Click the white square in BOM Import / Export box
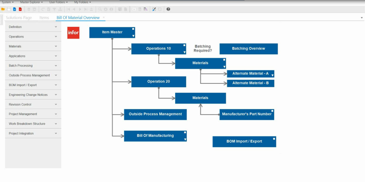 pyautogui.click(x=274, y=139)
